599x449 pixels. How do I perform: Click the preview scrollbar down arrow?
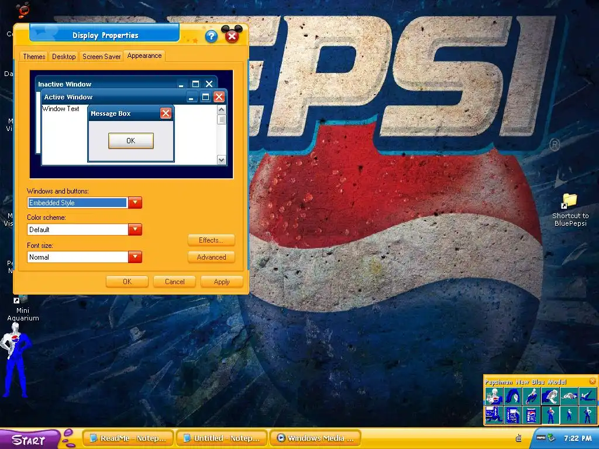222,160
